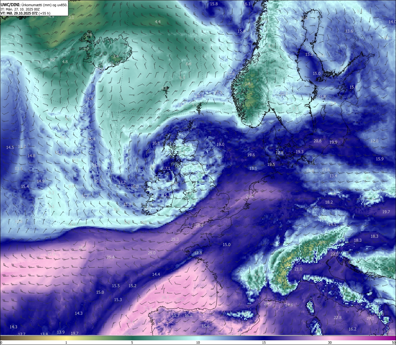Click the '25.0' map value
This screenshot has height=345, width=396.
click(x=152, y=253)
